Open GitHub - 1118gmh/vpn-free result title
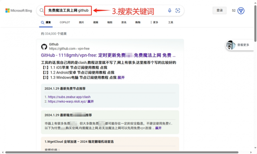This screenshot has width=257, height=154. coord(108,55)
